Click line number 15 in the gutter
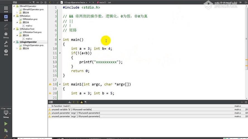Viewport: 248px width, 139px height. tap(55, 71)
